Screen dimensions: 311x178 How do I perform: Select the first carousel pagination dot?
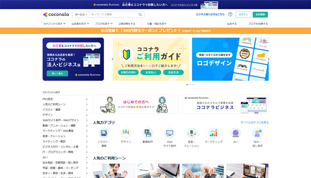187,85
